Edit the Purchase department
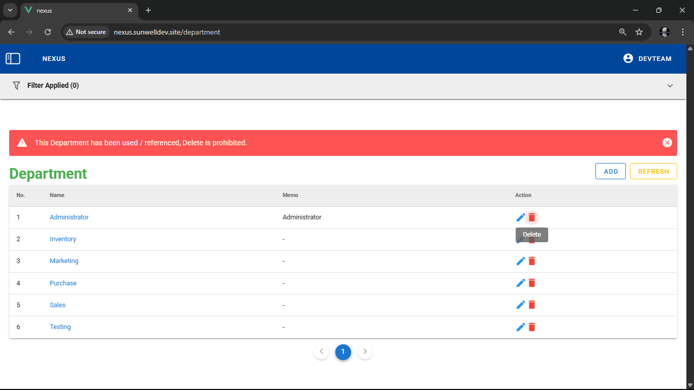The height and width of the screenshot is (390, 694). coord(520,283)
